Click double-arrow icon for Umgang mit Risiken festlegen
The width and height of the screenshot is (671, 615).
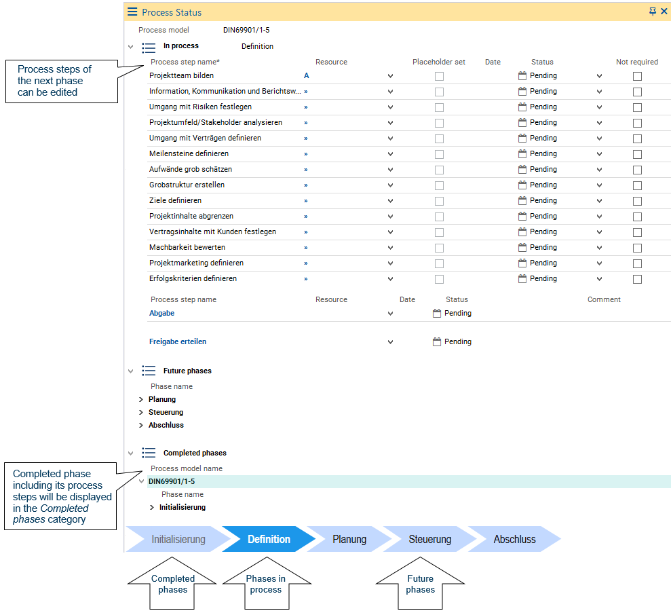point(306,107)
